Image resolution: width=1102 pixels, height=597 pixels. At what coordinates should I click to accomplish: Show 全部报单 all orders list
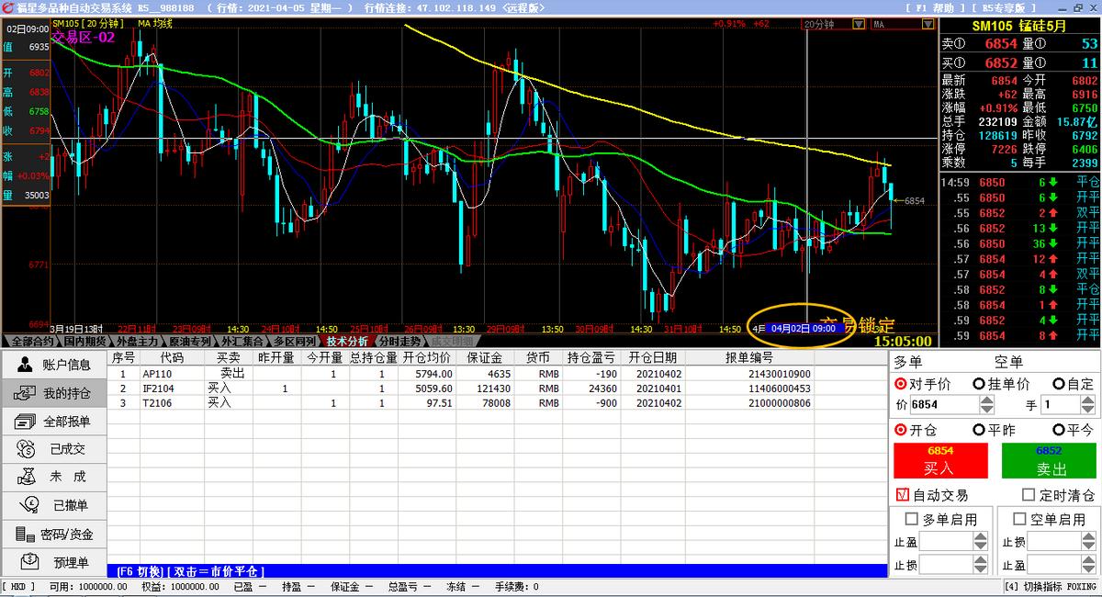[x=53, y=422]
